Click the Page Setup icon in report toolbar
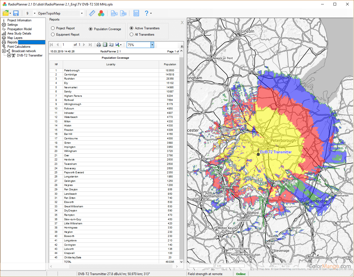Viewport: 354px width, 277px height. click(x=111, y=45)
